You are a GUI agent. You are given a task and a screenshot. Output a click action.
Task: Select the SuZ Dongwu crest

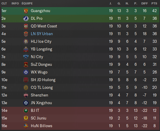[26, 65]
